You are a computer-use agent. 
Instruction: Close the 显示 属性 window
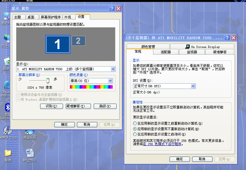(x=119, y=8)
